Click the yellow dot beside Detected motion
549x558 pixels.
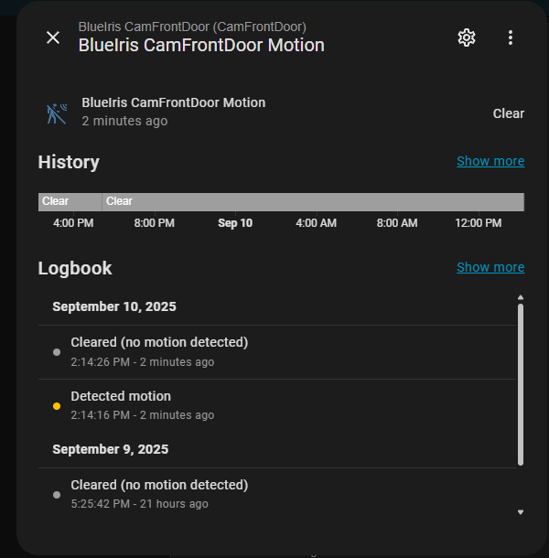click(57, 406)
